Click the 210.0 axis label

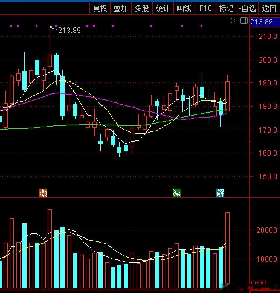[268, 36]
